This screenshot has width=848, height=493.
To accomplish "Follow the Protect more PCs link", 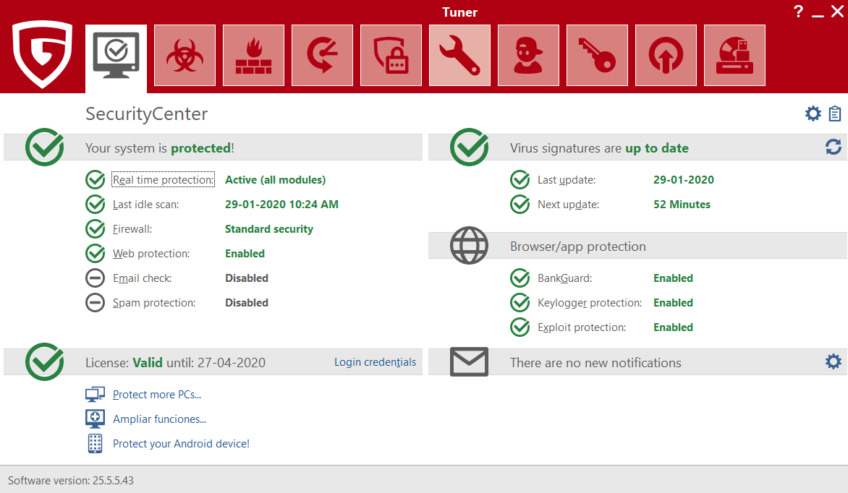I will coord(157,395).
